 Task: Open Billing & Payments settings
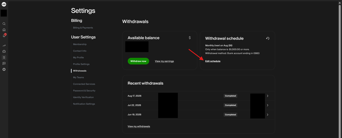point(83,28)
